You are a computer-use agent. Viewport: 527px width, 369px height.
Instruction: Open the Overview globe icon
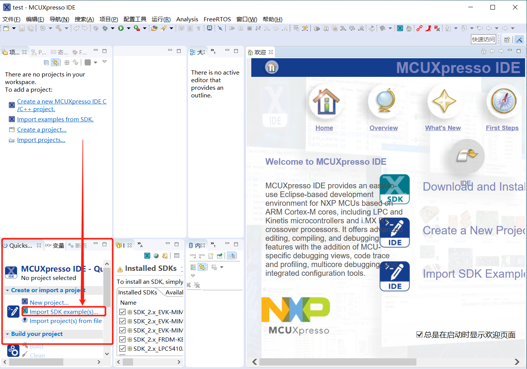point(384,102)
